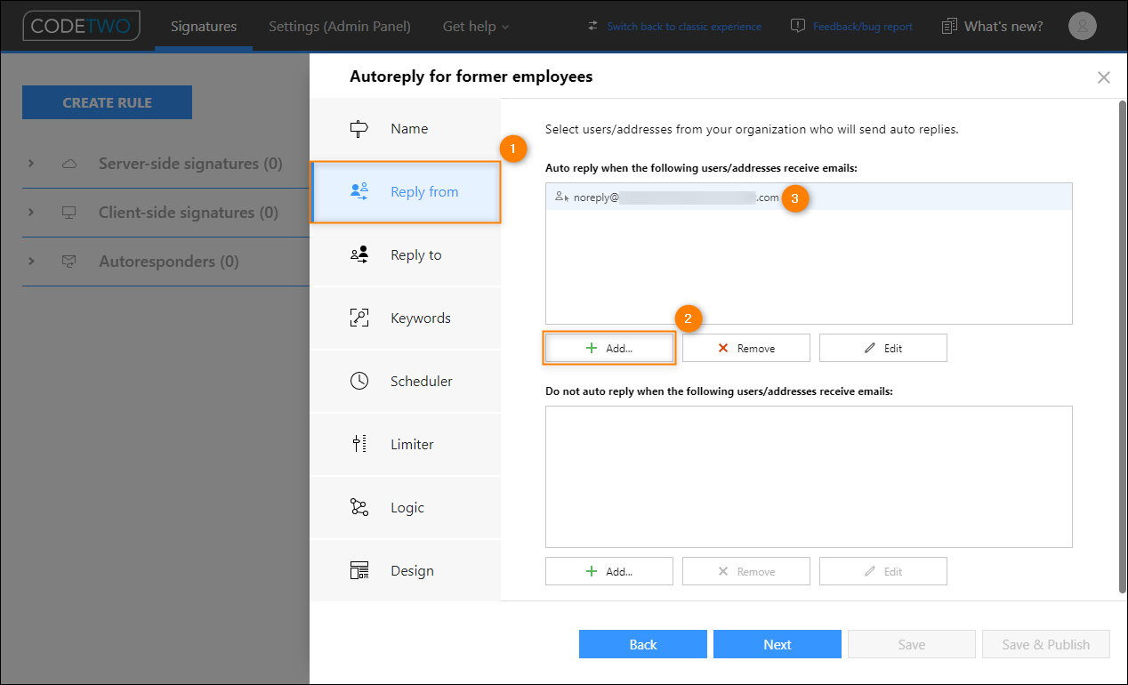Click the Reply to users icon
The width and height of the screenshot is (1128, 685).
pyautogui.click(x=359, y=254)
